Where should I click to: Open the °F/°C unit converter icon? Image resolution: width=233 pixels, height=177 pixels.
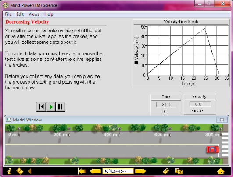click(179, 171)
